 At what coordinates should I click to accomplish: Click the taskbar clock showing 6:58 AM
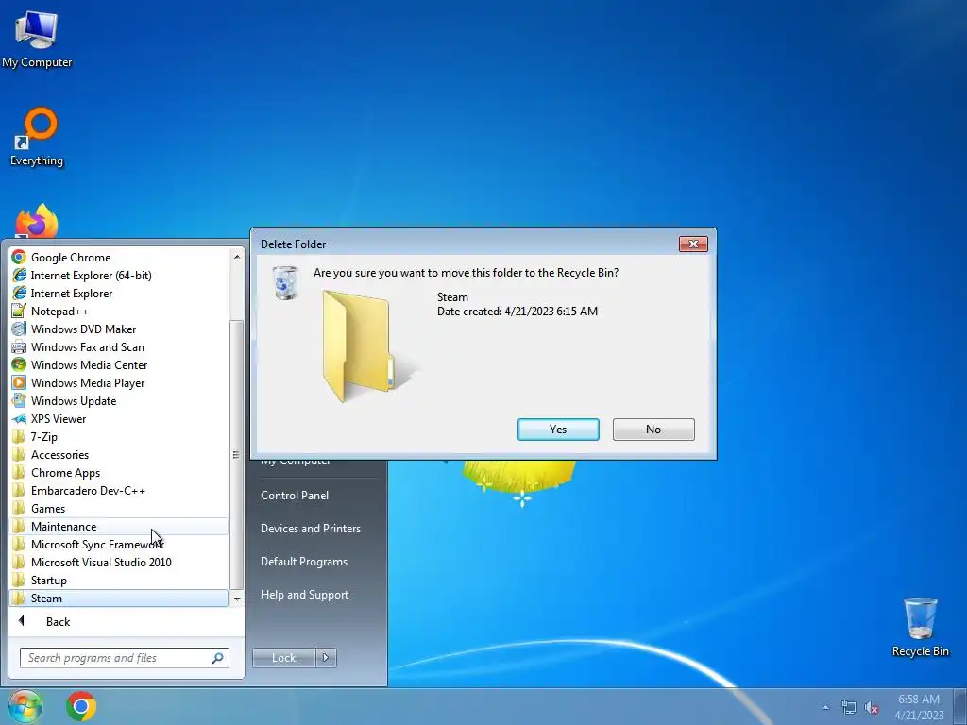click(919, 707)
